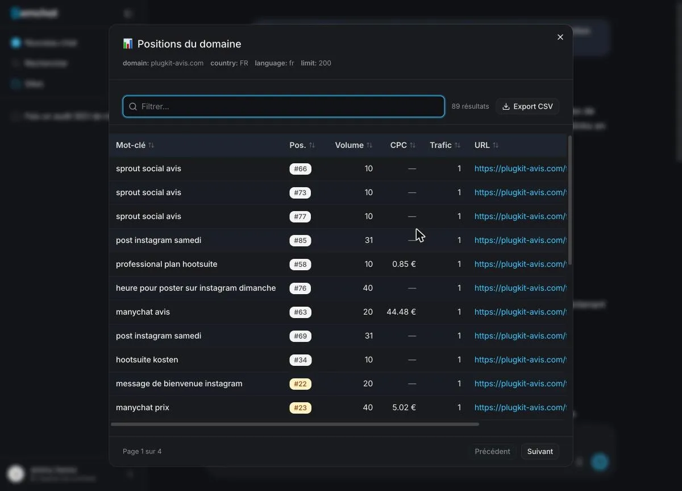Open URL link in heure pour poster row
This screenshot has height=491, width=682.
(521, 288)
